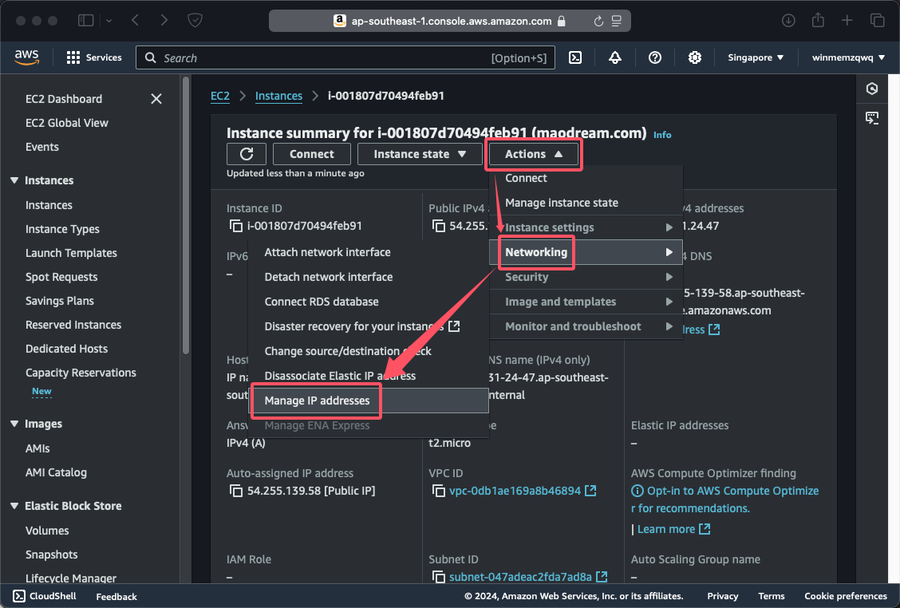Toggle Safari sidebar button

(x=85, y=21)
